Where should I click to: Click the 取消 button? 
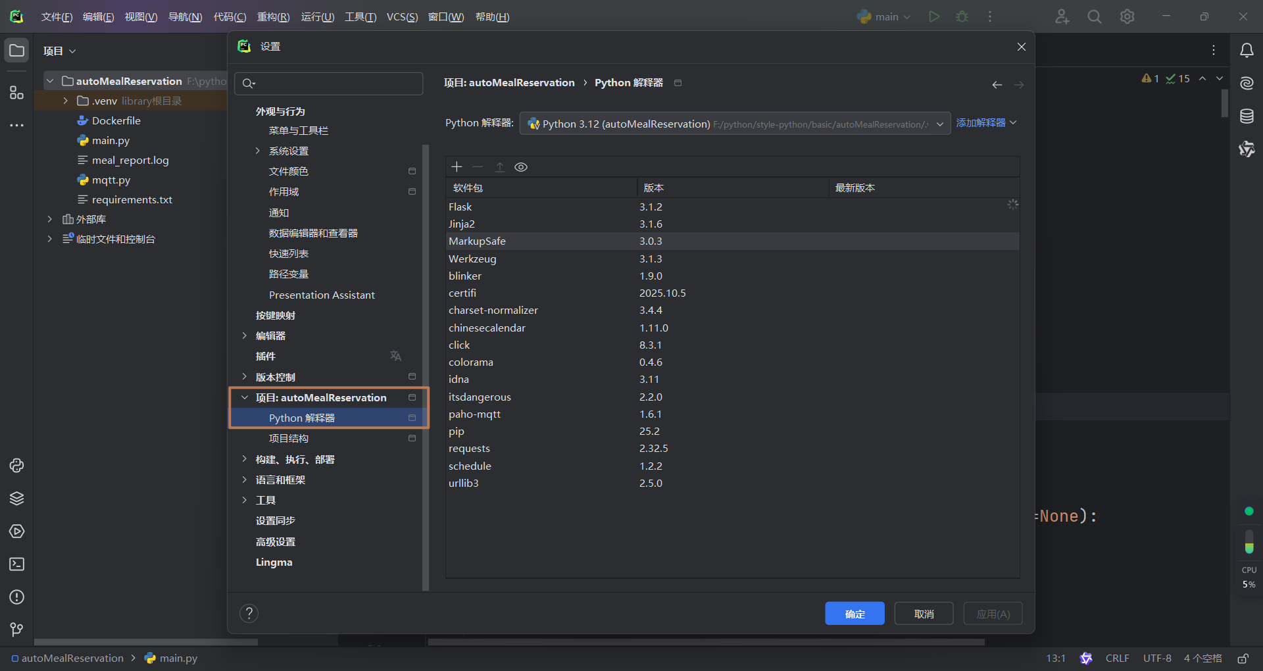click(x=924, y=614)
